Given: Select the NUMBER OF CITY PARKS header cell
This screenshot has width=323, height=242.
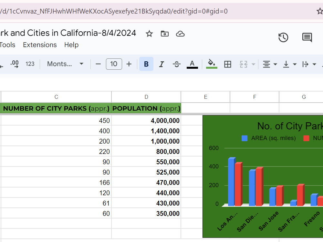Looking at the screenshot, I should click(x=56, y=108).
